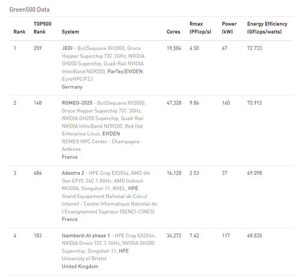Viewport: 300px width, 278px height.
Task: Click TOP500 rank 259 cell
Action: tap(37, 48)
